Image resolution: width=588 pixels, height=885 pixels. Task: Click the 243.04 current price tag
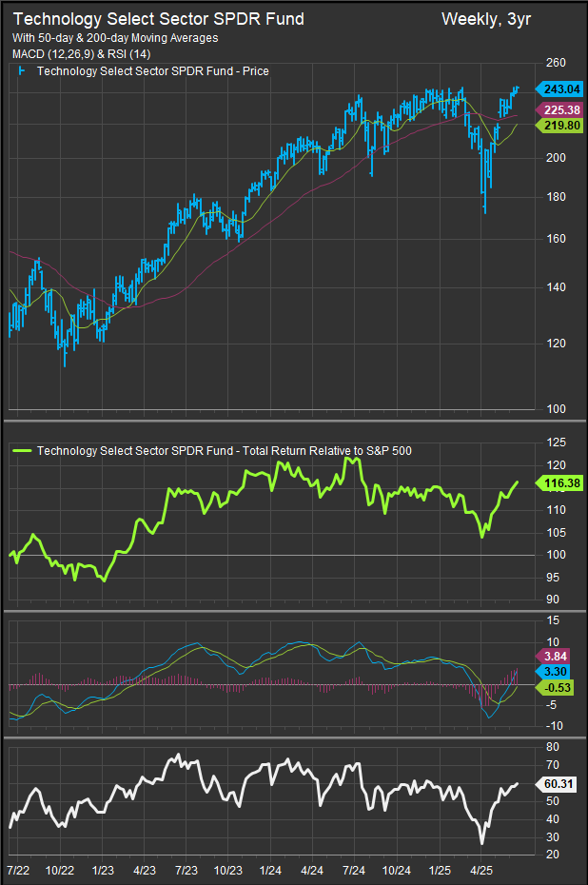pyautogui.click(x=559, y=89)
